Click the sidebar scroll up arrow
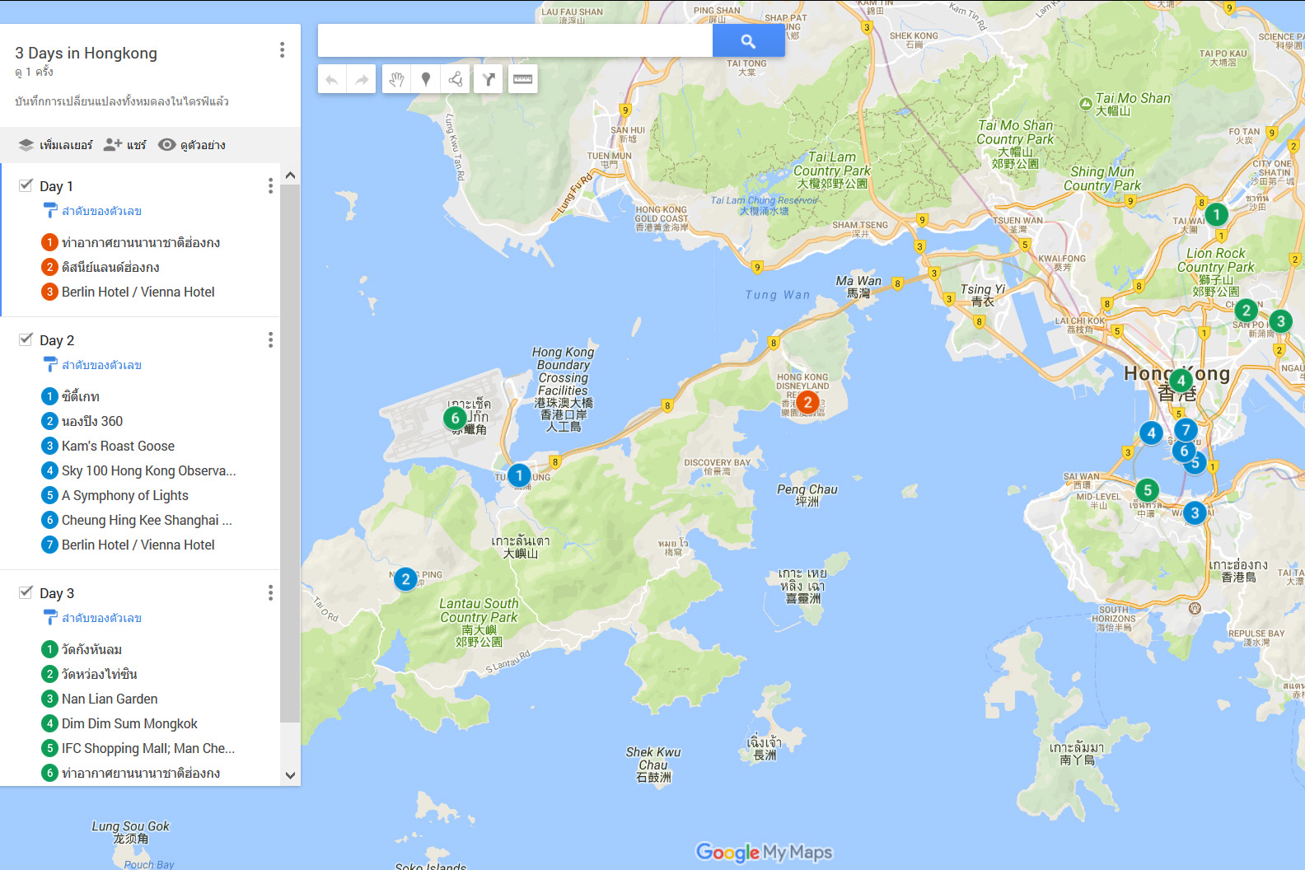Screen dimensions: 1305x870 click(290, 175)
